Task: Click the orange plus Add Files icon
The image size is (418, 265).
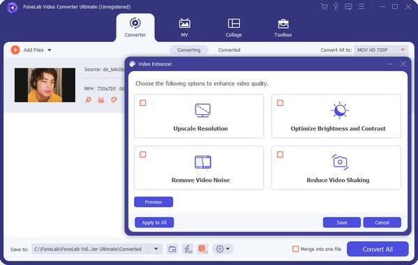Action: point(15,50)
